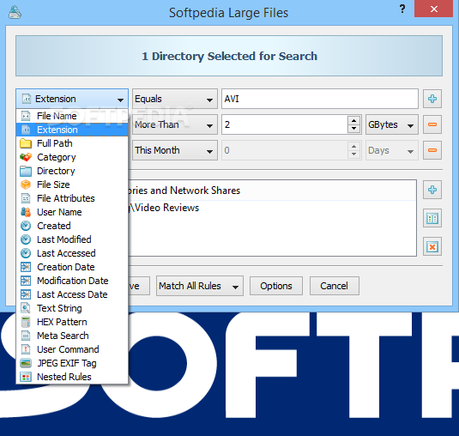
Task: Add a directory to the search list
Action: tap(432, 190)
